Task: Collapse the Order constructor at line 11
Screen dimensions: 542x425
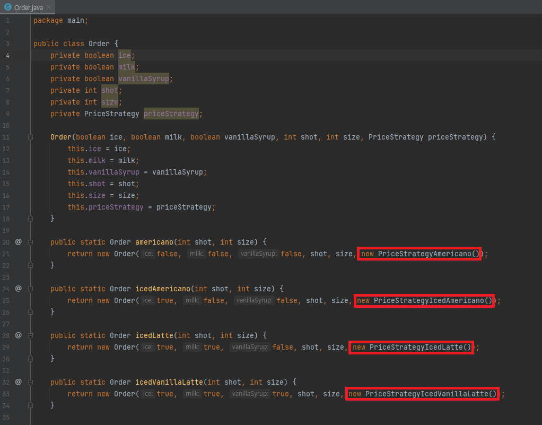Action: (x=30, y=137)
